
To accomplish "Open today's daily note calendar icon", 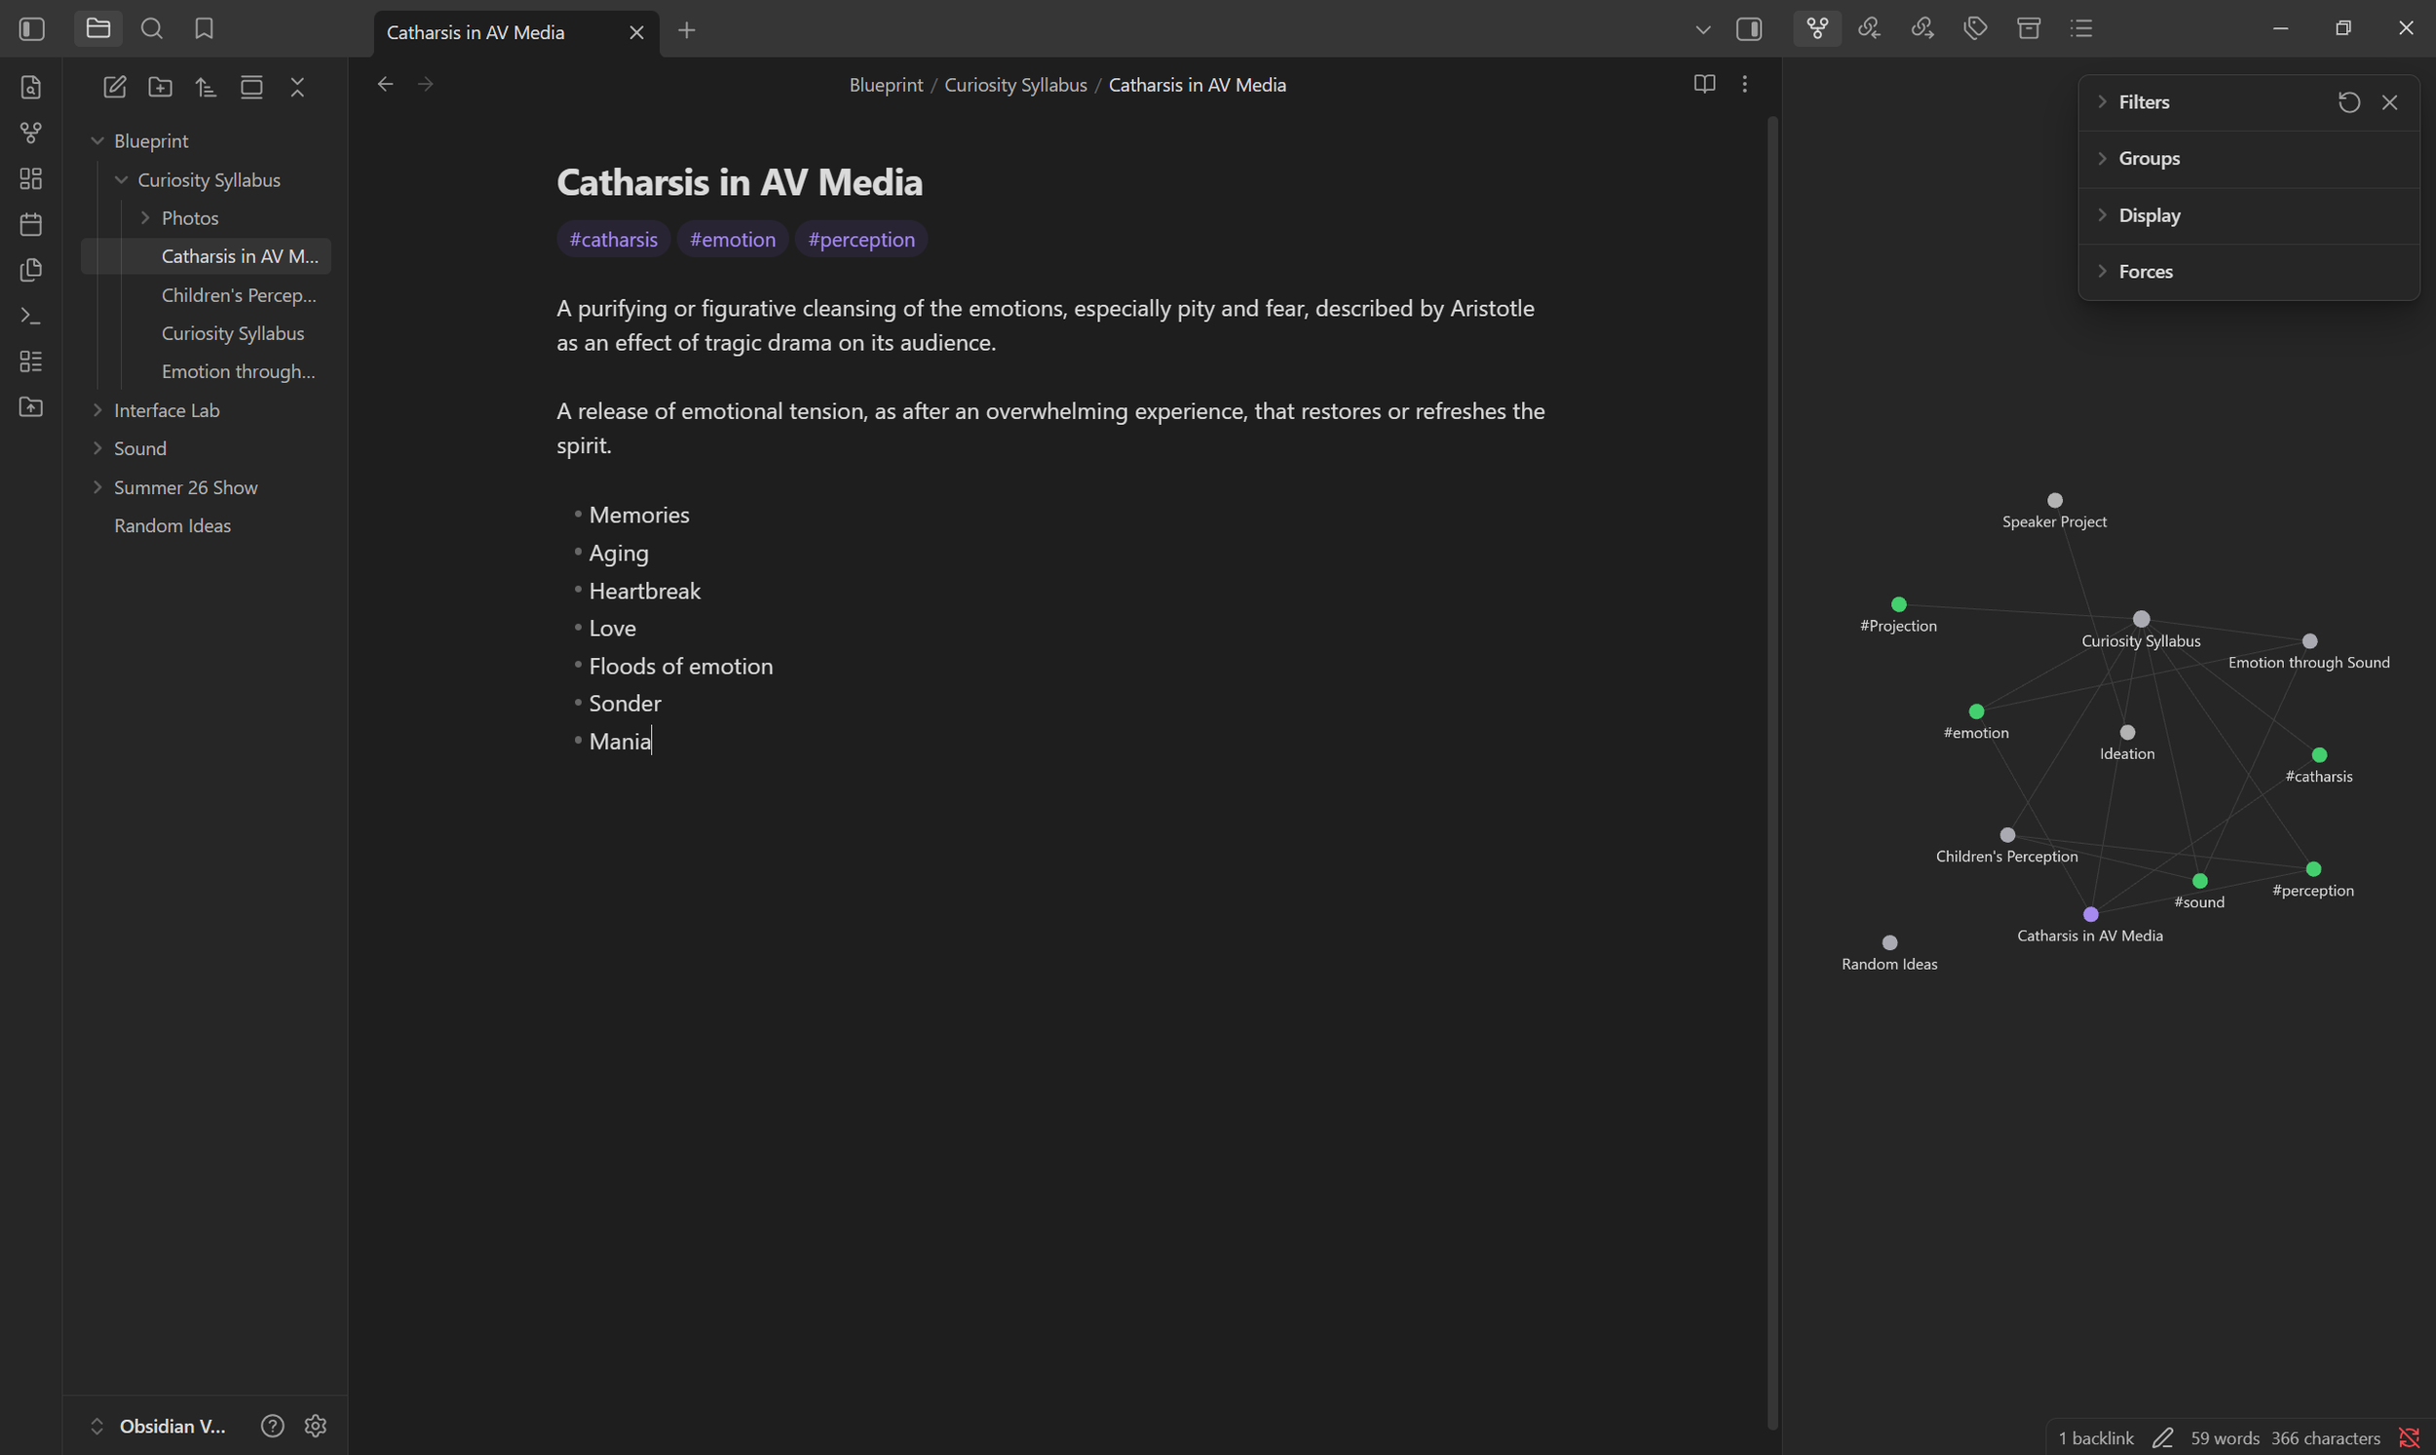I will coord(31,224).
